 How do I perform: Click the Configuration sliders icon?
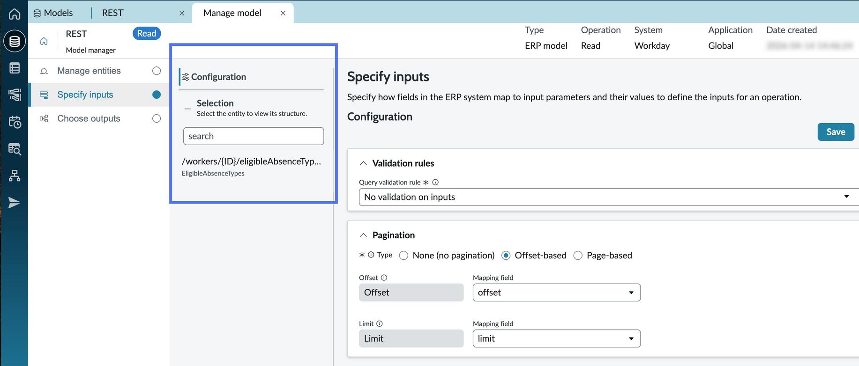click(186, 77)
